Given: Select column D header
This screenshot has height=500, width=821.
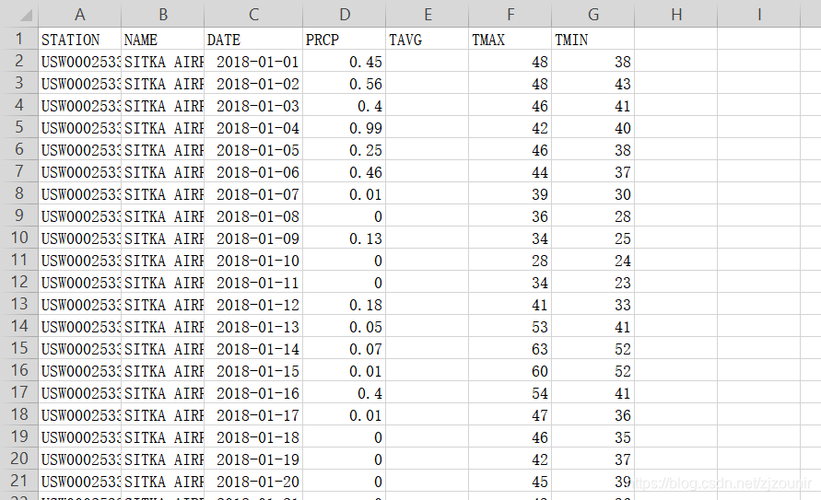Looking at the screenshot, I should 344,14.
